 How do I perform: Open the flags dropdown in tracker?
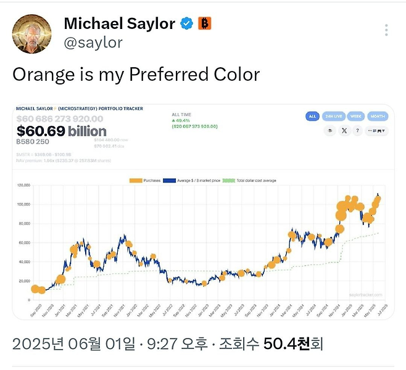click(x=378, y=131)
